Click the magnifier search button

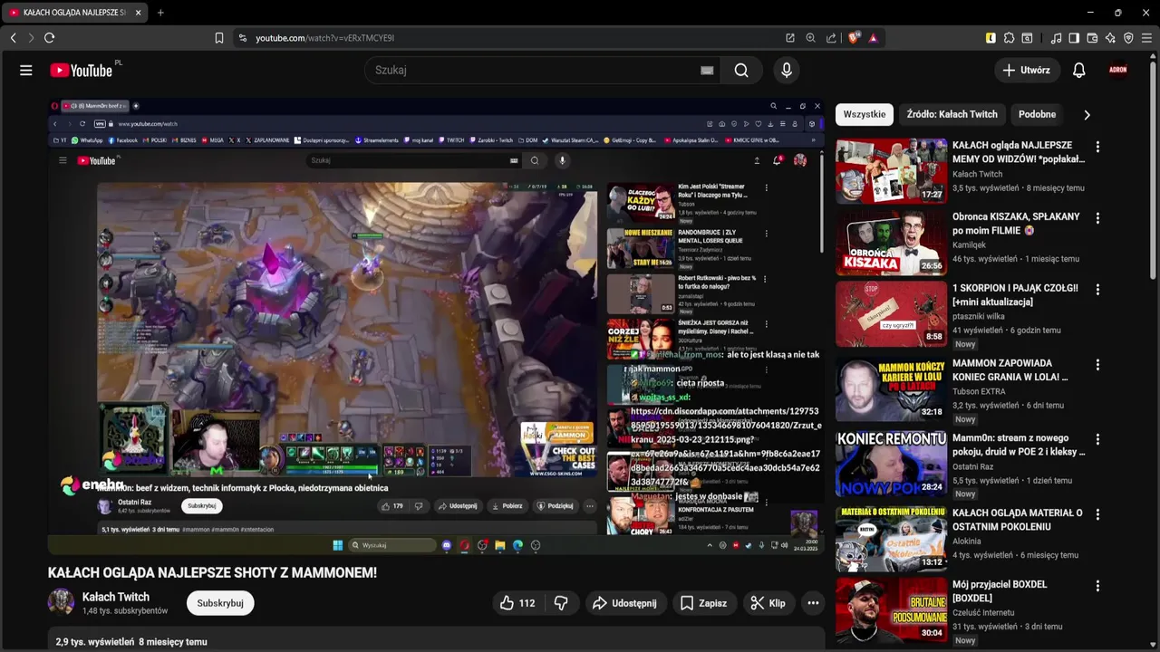pyautogui.click(x=741, y=71)
